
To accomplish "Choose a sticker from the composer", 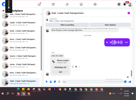I will (x=55, y=82).
